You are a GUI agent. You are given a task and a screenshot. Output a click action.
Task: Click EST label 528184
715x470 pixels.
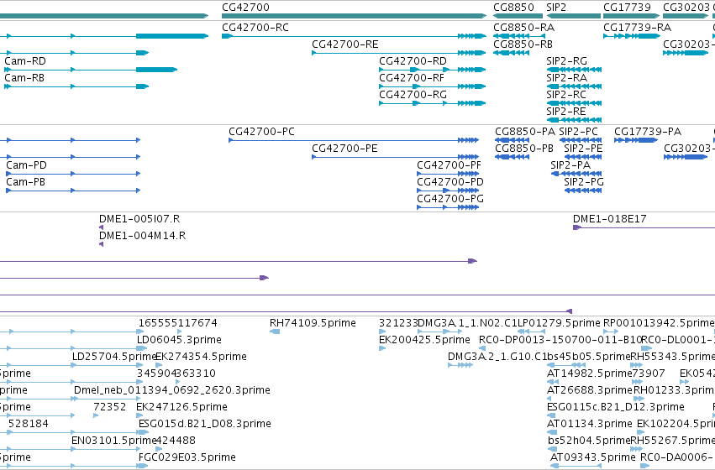[x=29, y=424]
